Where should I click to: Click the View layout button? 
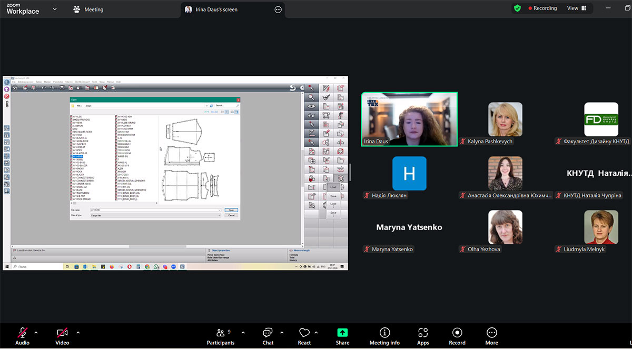click(576, 8)
